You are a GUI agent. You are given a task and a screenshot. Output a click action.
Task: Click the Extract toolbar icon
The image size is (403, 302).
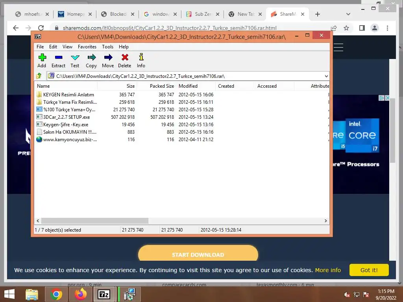[x=59, y=57]
